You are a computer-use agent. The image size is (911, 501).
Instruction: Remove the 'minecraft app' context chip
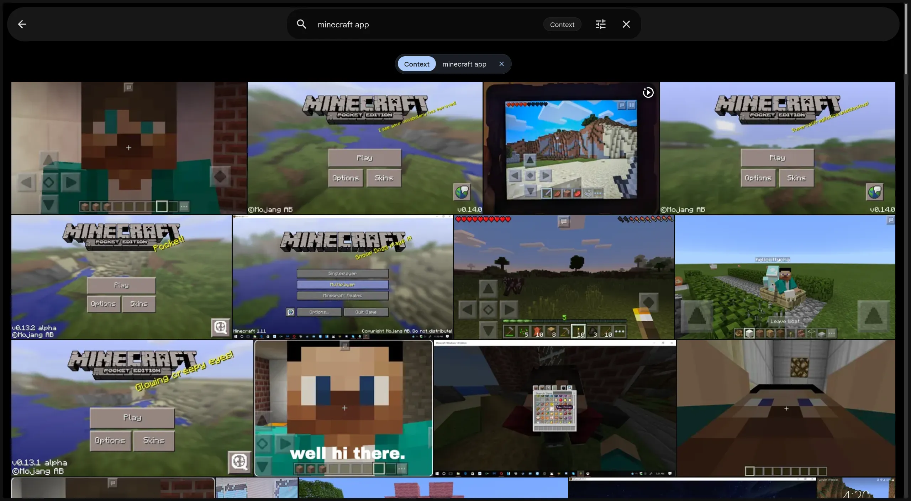click(501, 64)
